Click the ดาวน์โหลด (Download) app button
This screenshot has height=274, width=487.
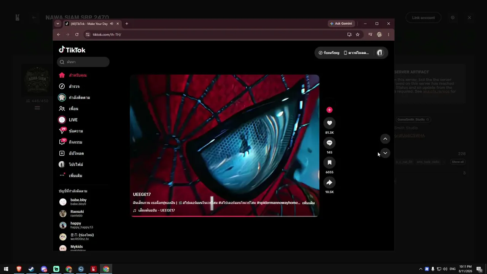[x=356, y=53]
